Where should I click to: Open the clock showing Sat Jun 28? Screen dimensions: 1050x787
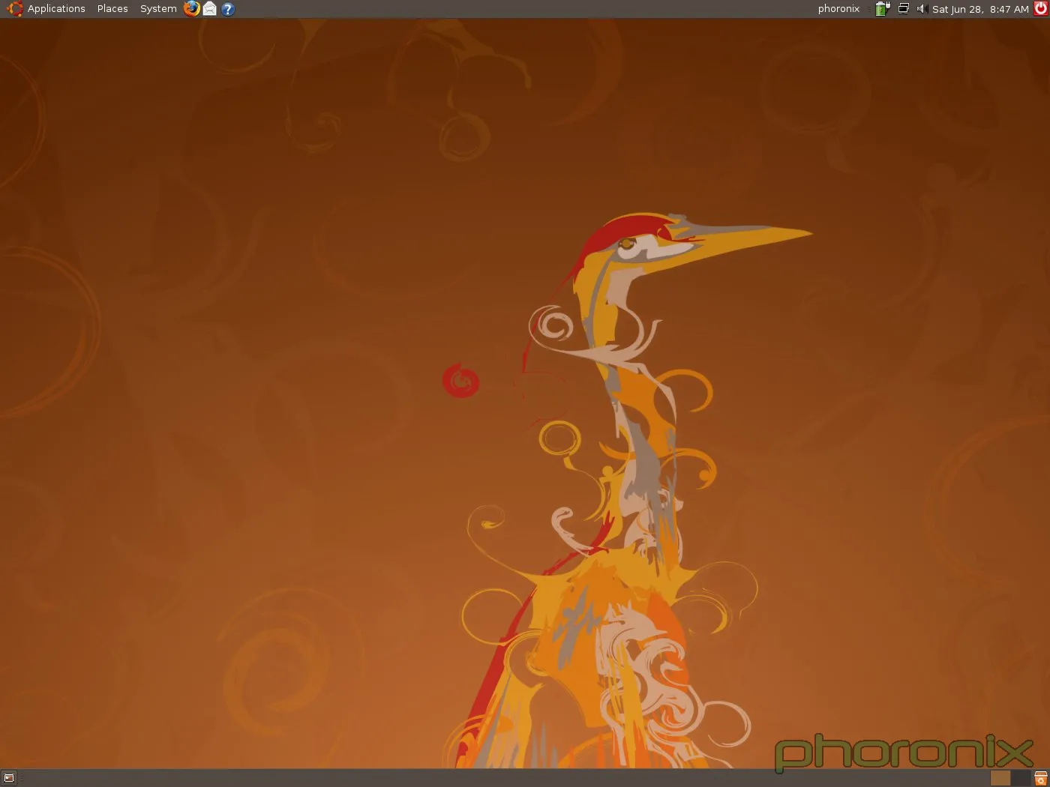980,9
